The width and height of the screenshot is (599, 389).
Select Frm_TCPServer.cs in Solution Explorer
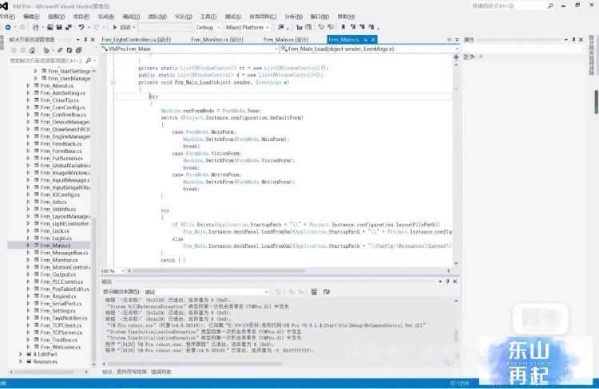[x=61, y=332]
